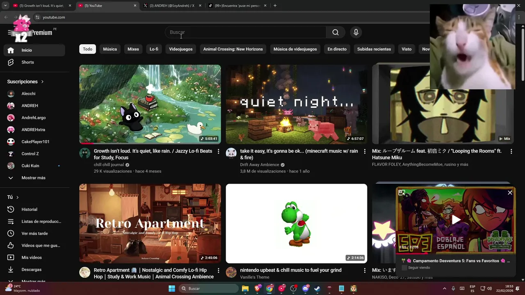Open a new browser tab
This screenshot has height=295, width=525.
coord(275,6)
